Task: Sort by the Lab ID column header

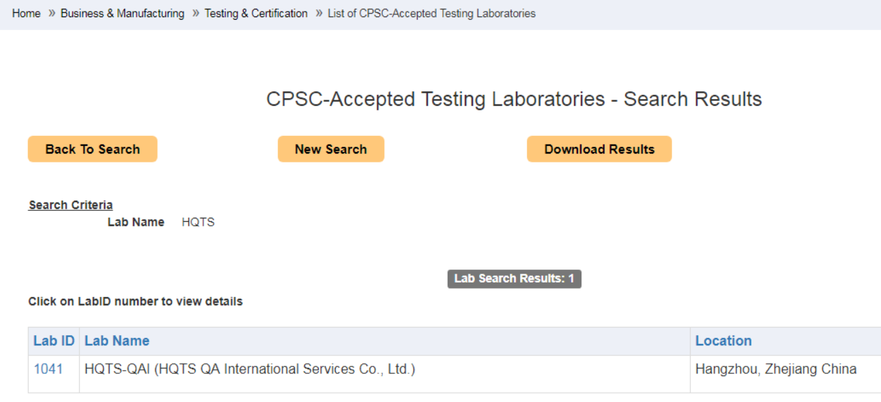Action: pyautogui.click(x=54, y=341)
